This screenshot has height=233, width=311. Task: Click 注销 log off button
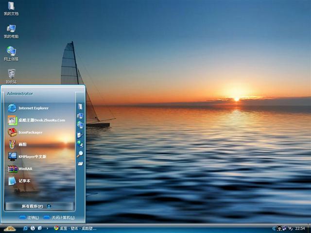pos(29,217)
